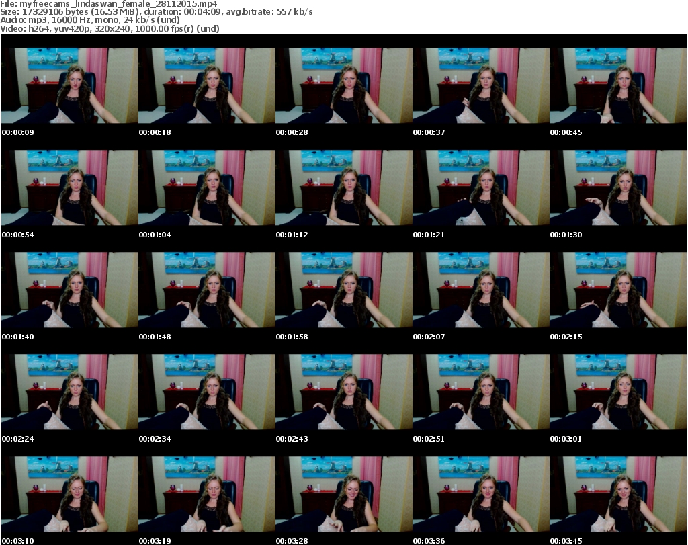The height and width of the screenshot is (545, 688).
Task: Select the thumbnail frame at 00:00:28
Action: pos(344,85)
